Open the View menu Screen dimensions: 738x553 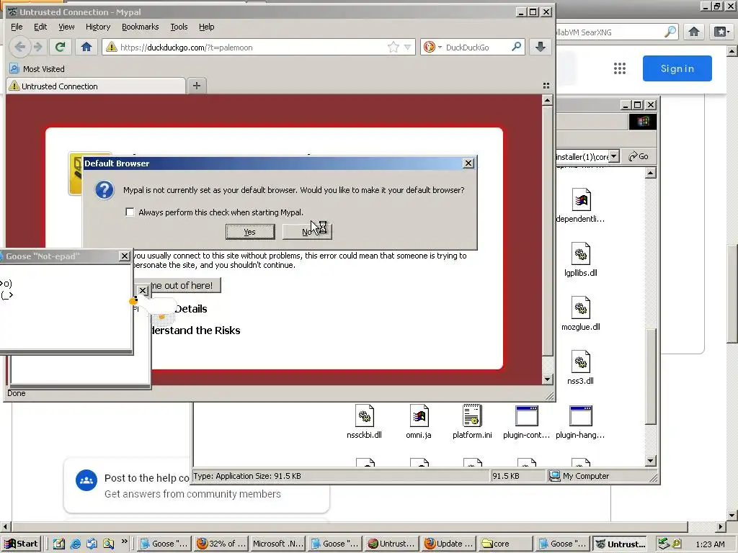point(66,27)
